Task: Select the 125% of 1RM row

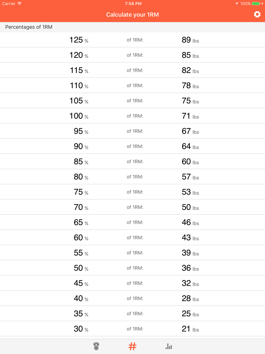Action: point(132,40)
